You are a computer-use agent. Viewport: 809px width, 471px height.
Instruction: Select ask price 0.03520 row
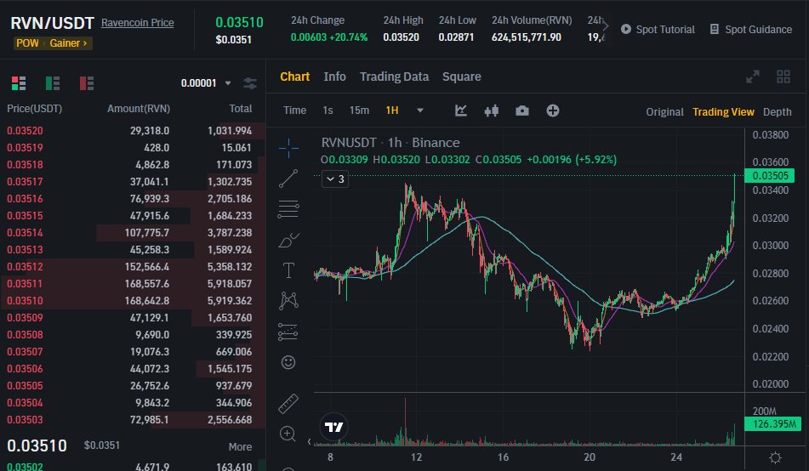pos(133,131)
